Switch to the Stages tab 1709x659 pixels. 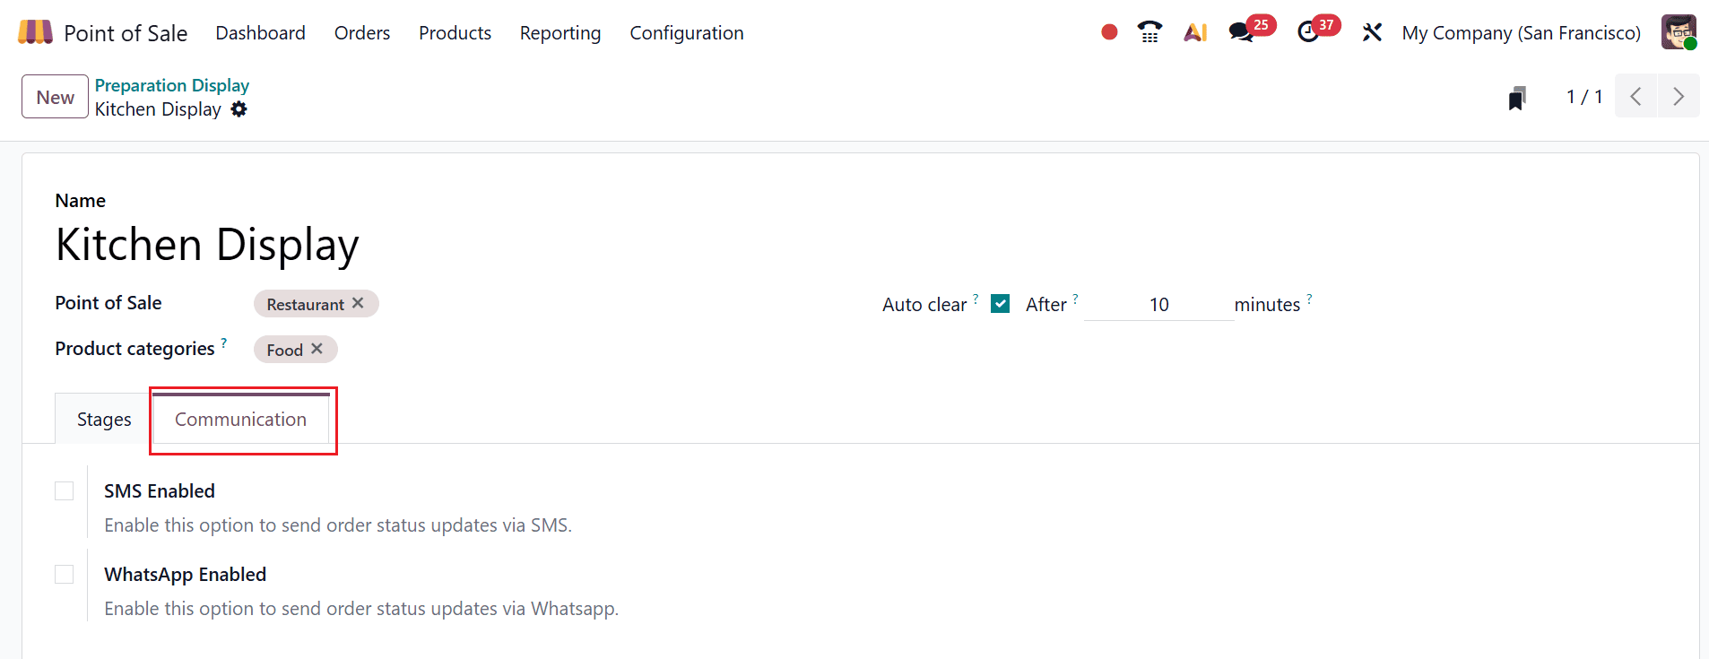(104, 419)
